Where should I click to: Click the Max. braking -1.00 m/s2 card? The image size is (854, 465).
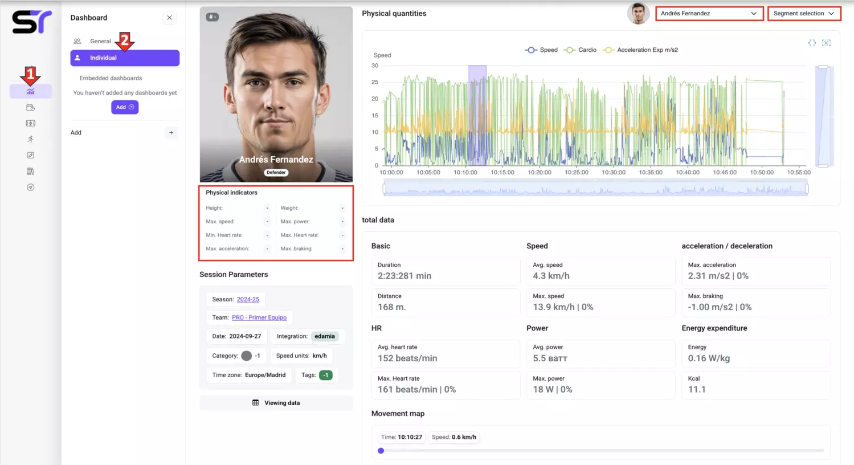click(x=756, y=303)
